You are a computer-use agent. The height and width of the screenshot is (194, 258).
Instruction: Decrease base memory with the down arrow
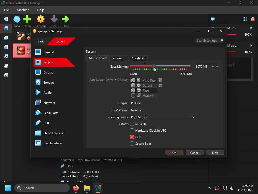[x=217, y=67]
